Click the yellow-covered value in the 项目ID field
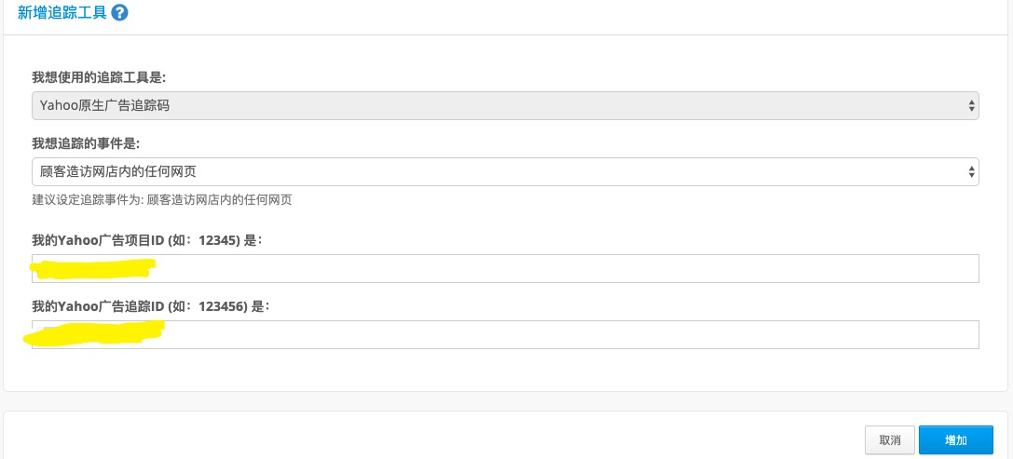 [x=94, y=268]
